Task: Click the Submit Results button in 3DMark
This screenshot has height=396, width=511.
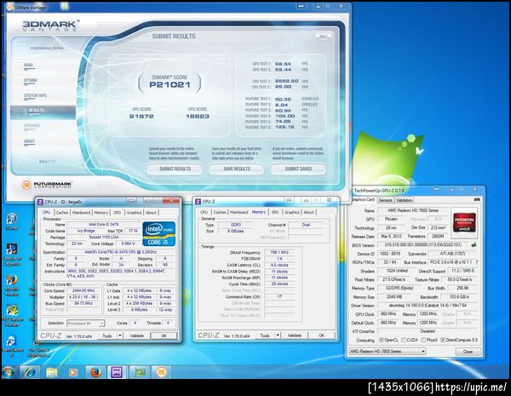Action: click(175, 169)
